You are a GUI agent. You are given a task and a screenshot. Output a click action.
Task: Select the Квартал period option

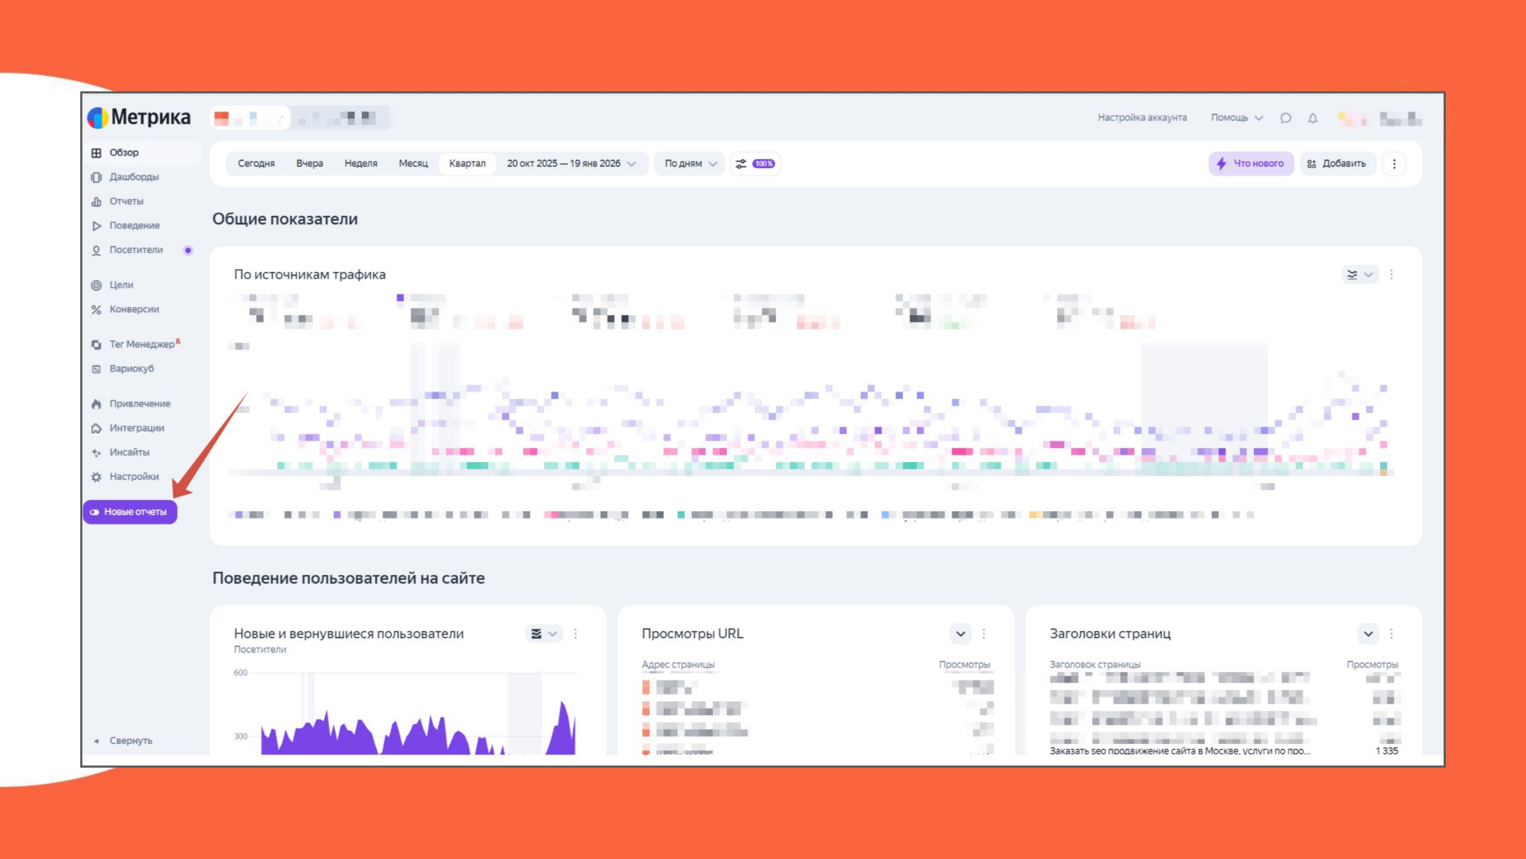[x=467, y=164]
